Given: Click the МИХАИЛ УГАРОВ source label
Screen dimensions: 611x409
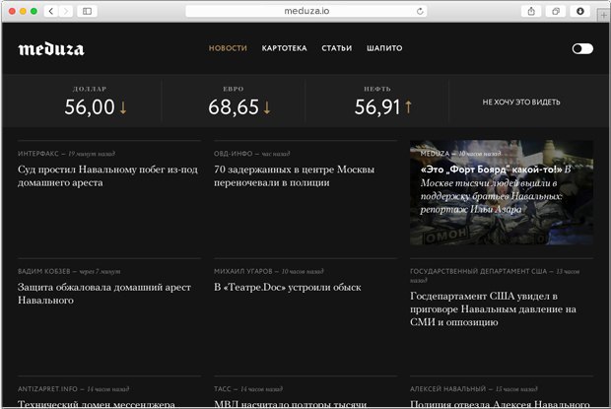Looking at the screenshot, I should coord(242,271).
